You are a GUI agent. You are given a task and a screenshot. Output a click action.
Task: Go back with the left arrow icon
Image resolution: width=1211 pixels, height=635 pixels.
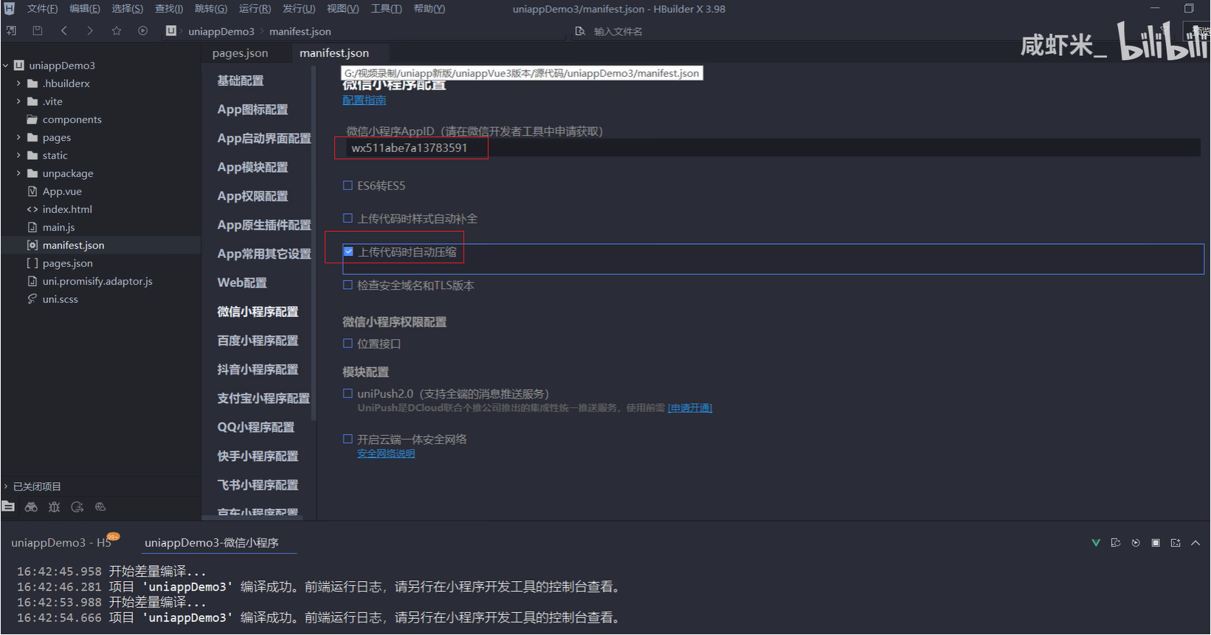tap(64, 31)
